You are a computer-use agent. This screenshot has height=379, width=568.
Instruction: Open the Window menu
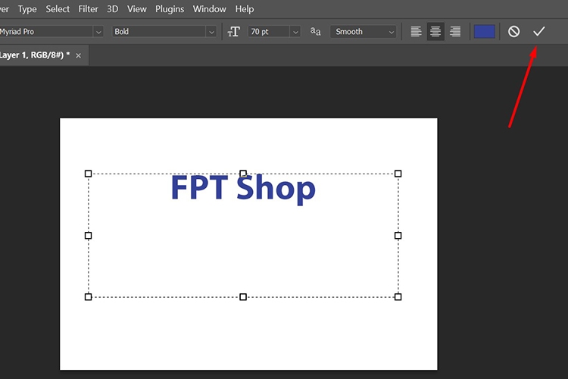pos(209,9)
